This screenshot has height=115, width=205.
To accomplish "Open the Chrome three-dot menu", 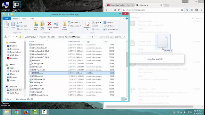I will coord(201,10).
